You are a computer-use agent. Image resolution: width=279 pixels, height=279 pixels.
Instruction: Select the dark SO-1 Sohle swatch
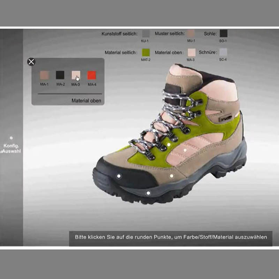coord(223,34)
